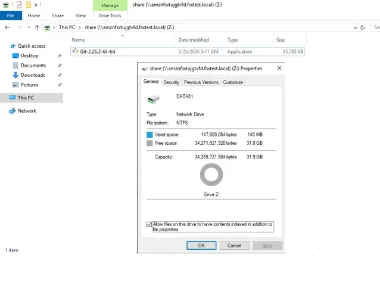Open Desktop in the navigation pane
380x304 pixels.
tap(30, 56)
